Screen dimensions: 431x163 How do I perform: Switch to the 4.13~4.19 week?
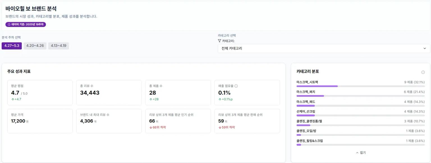tap(59, 46)
